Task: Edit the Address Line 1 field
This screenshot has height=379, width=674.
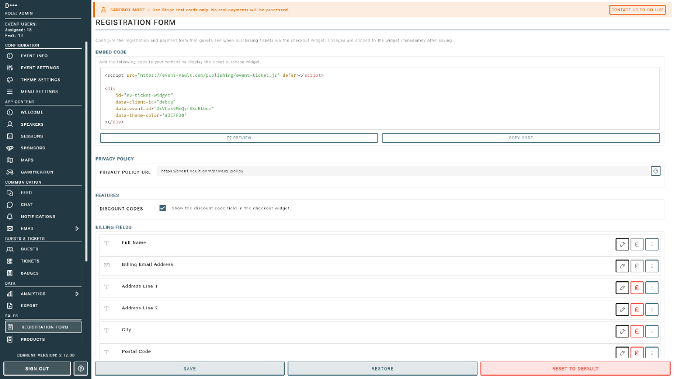Action: click(622, 287)
